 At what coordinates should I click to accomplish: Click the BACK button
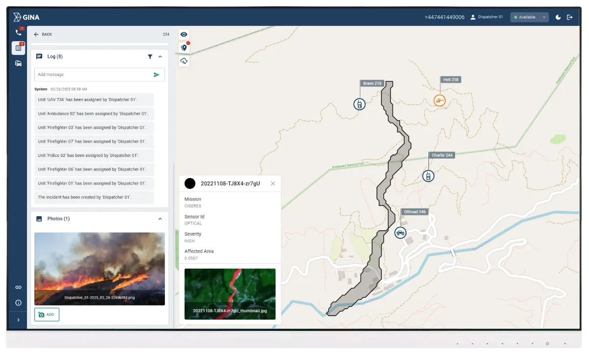43,34
